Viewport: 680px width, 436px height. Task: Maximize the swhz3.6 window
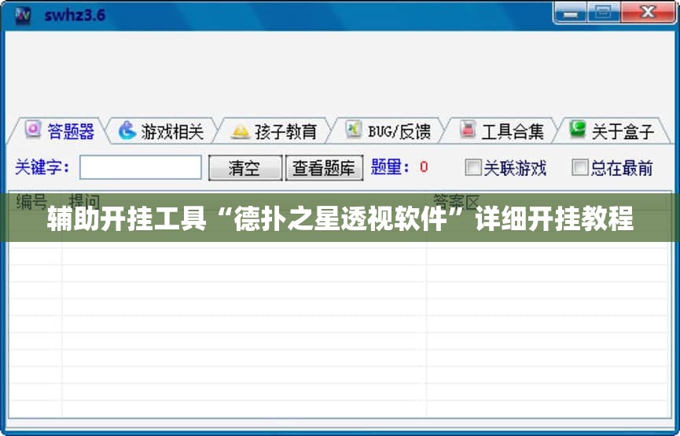point(604,13)
